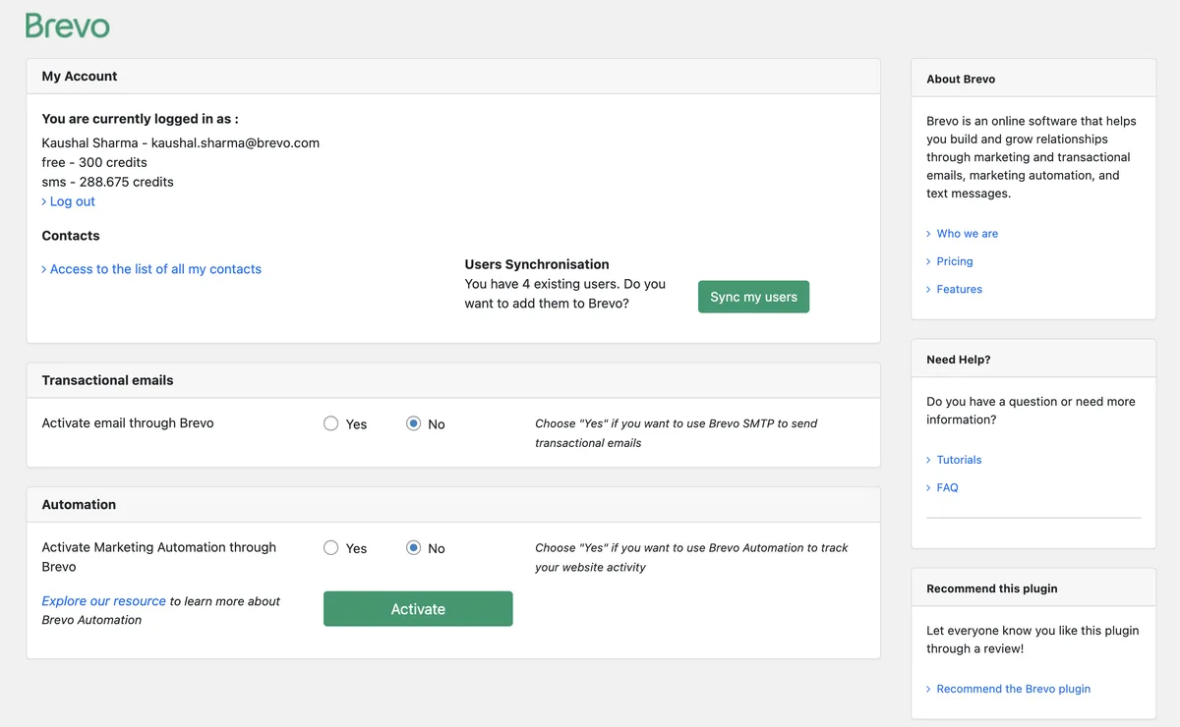
Task: Click the kaushal.sharma@brevo.com account line
Action: pos(180,142)
